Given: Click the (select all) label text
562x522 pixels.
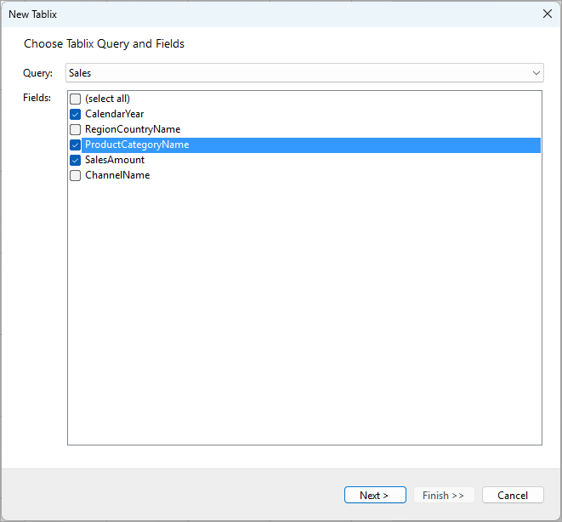Looking at the screenshot, I should [107, 99].
